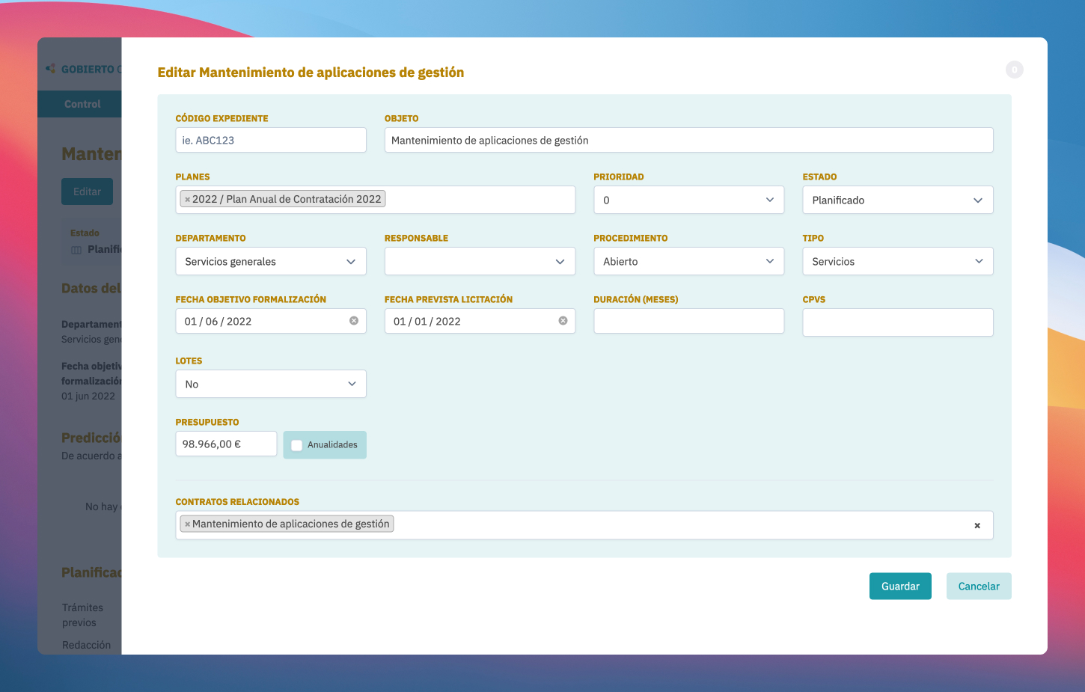Click the CPVs input field

click(898, 322)
